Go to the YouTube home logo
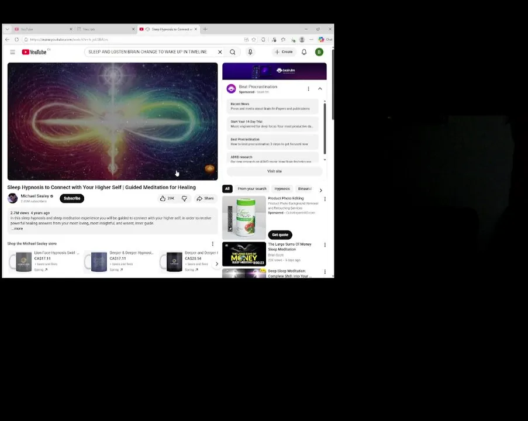 pos(34,52)
